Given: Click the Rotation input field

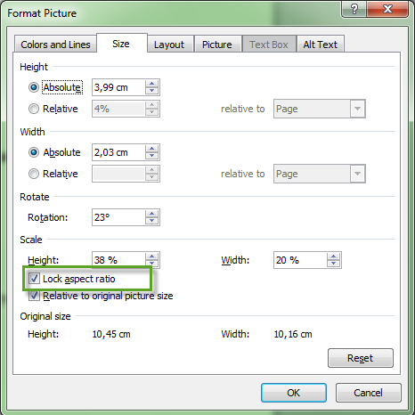Looking at the screenshot, I should pos(118,217).
